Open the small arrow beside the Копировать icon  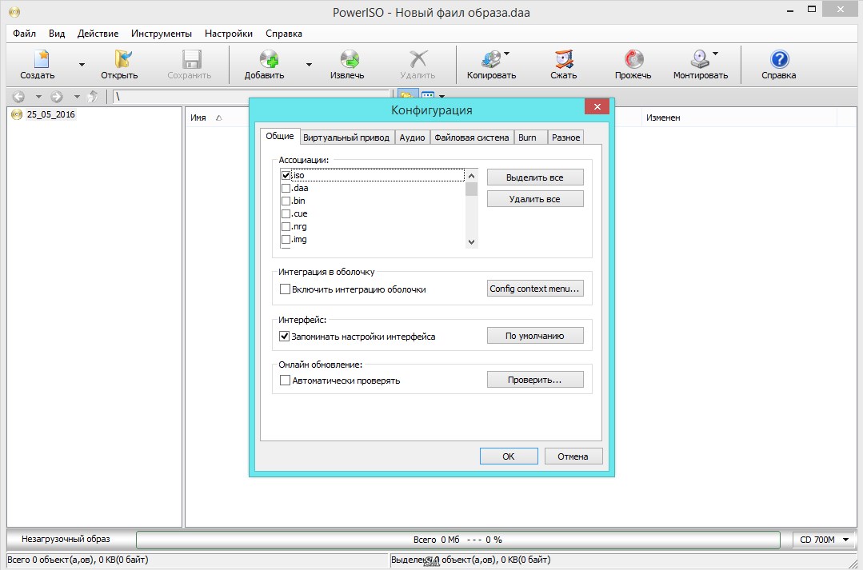(506, 54)
